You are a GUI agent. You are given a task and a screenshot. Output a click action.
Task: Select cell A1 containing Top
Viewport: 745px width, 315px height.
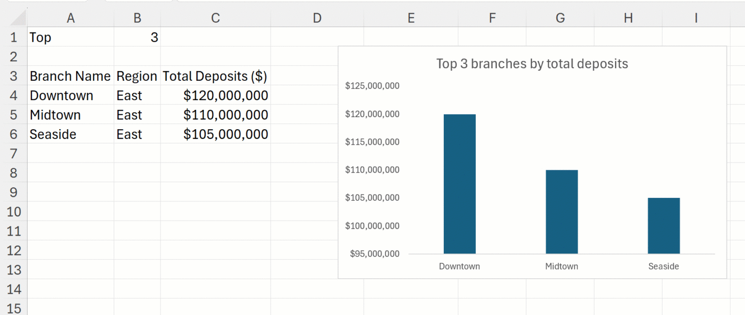tap(71, 37)
